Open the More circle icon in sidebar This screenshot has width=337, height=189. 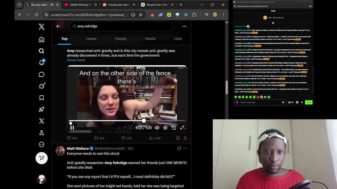tap(42, 144)
